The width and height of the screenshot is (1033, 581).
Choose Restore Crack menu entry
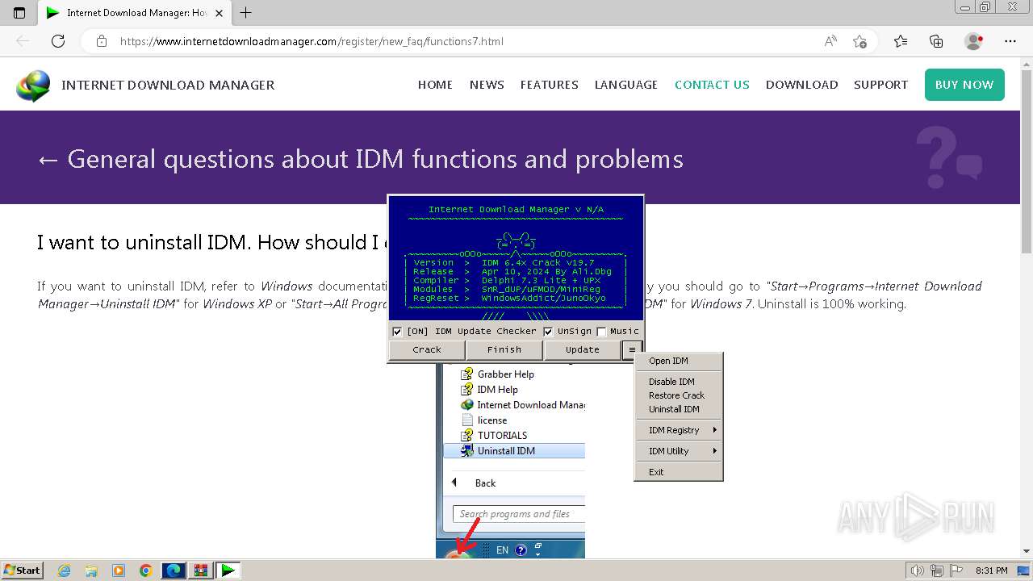click(679, 395)
